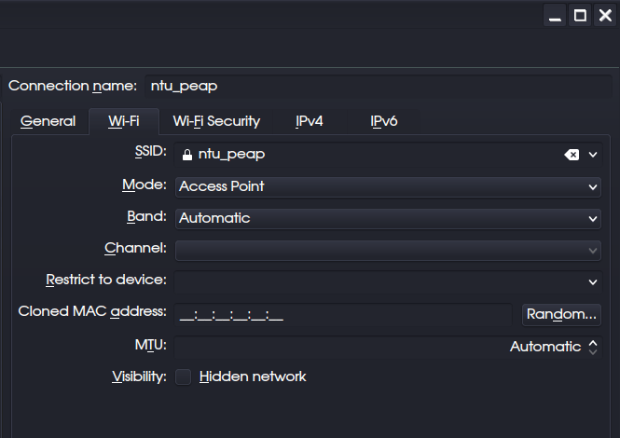Expand the Channel dropdown

coord(387,250)
